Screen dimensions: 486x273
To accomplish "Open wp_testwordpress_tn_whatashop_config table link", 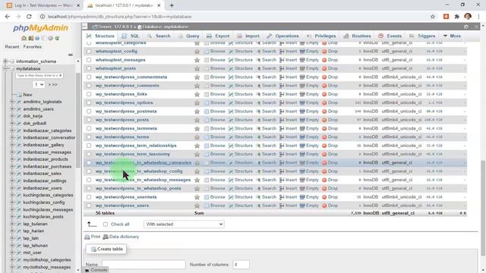I will [x=139, y=171].
